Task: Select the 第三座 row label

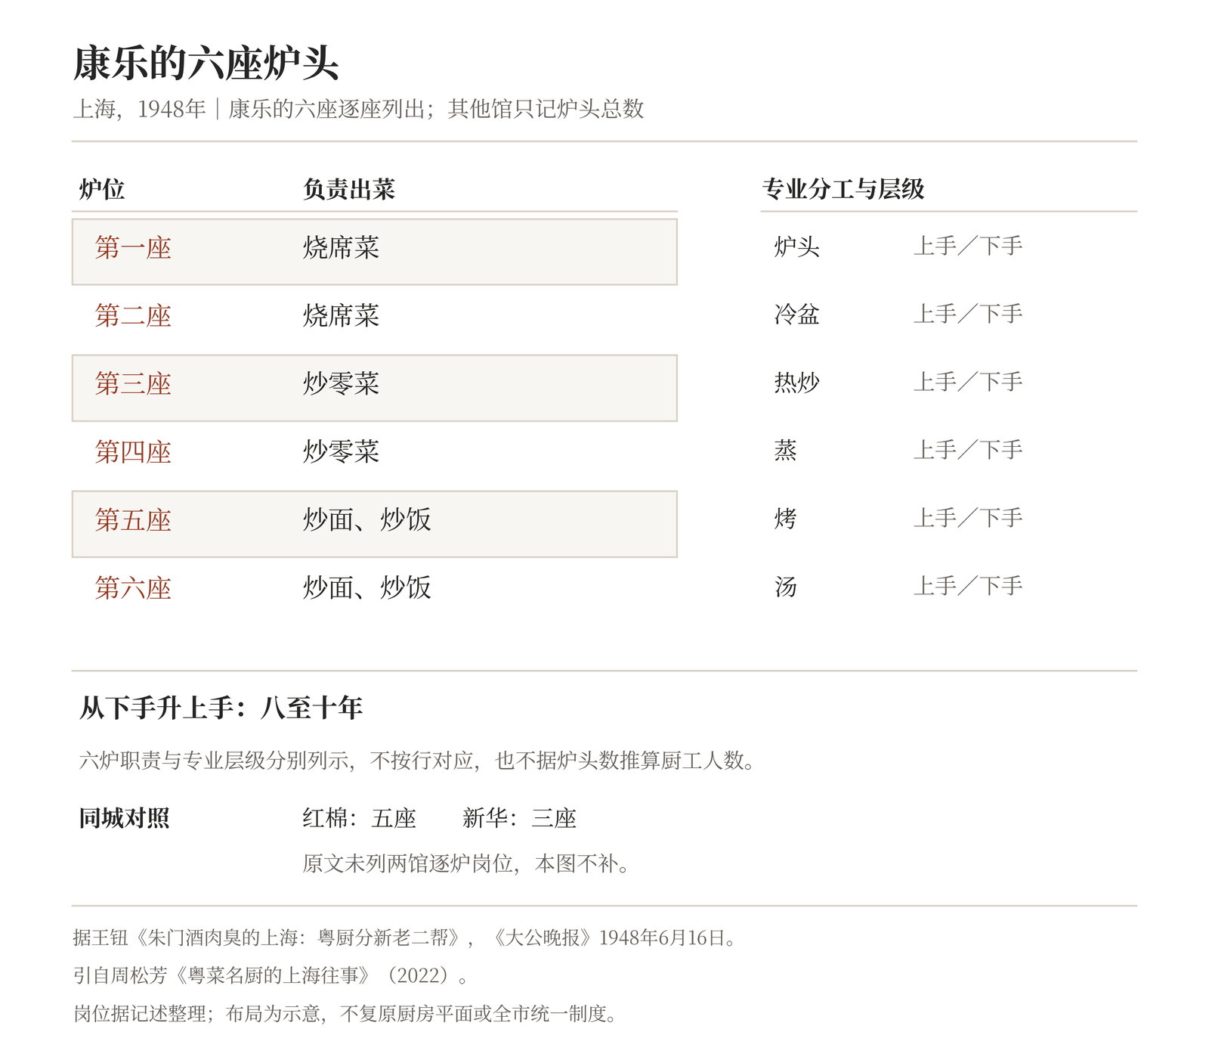Action: pyautogui.click(x=133, y=384)
